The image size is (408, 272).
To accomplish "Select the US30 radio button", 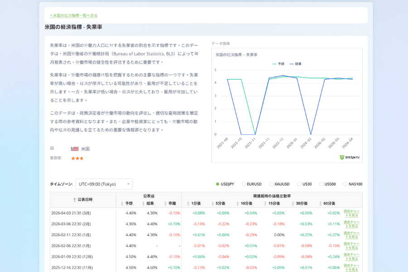I will tap(299, 184).
